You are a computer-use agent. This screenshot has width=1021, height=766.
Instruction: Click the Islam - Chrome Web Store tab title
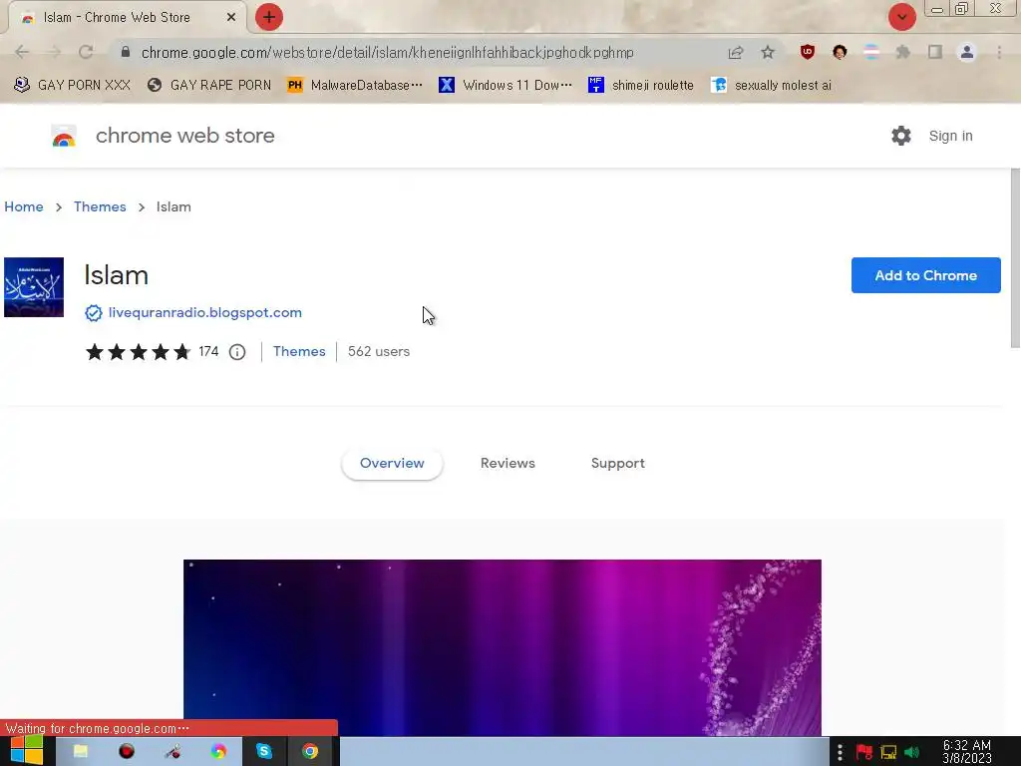[117, 18]
